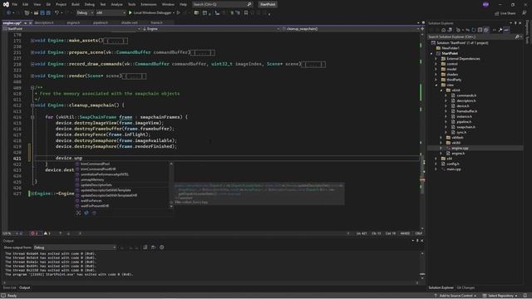Viewport: 532px width, 299px height.
Task: Open the Git menu
Action: [48, 4]
